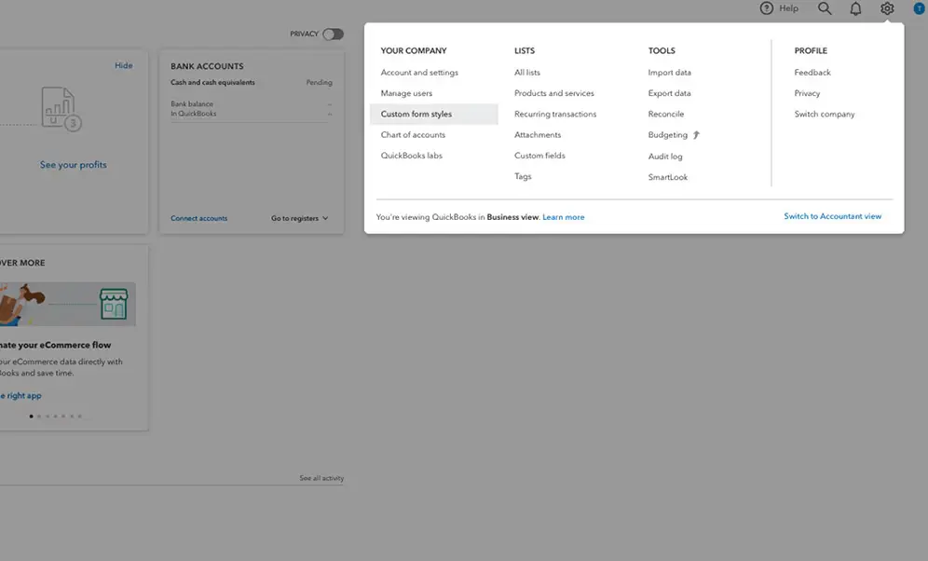Open QuickBooks labs
928x561 pixels.
(x=411, y=156)
